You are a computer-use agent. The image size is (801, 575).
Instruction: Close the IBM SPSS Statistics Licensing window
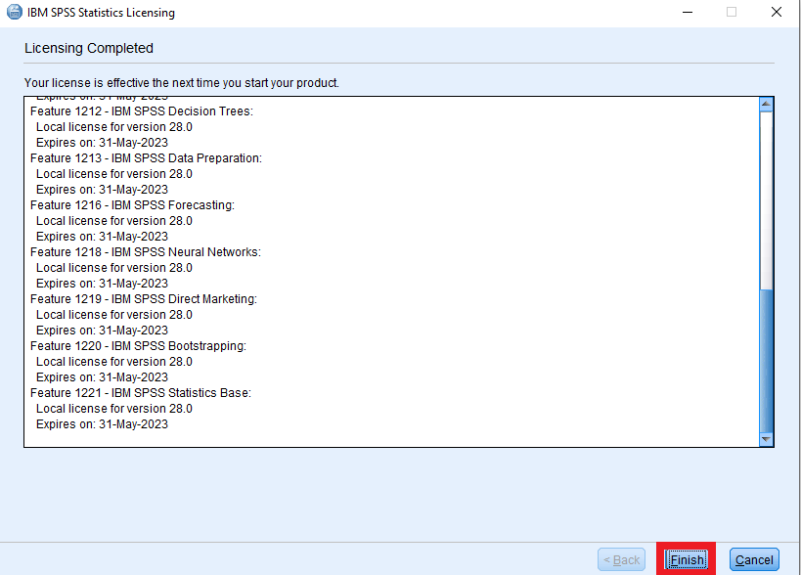point(776,13)
